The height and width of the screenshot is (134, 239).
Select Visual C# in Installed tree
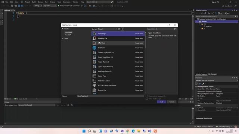pyautogui.click(x=68, y=35)
